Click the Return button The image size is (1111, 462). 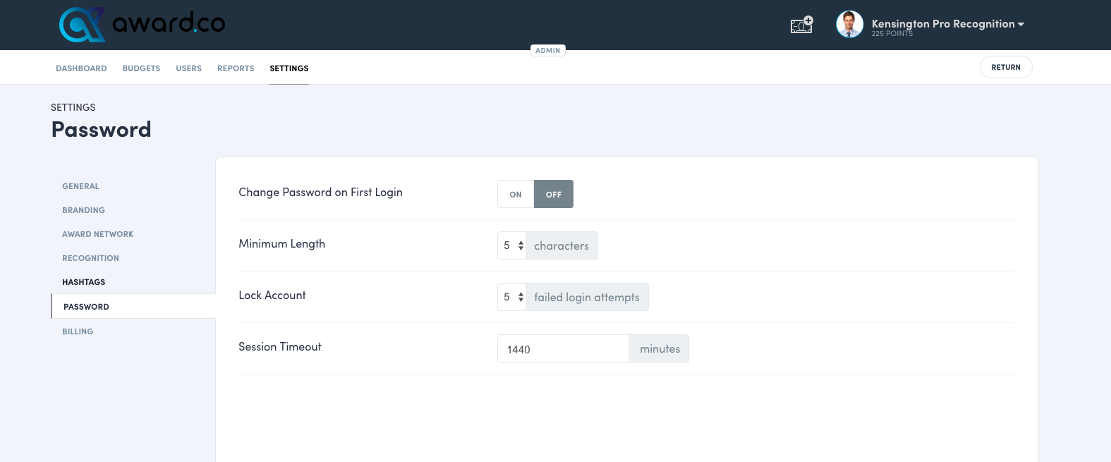pyautogui.click(x=1005, y=68)
